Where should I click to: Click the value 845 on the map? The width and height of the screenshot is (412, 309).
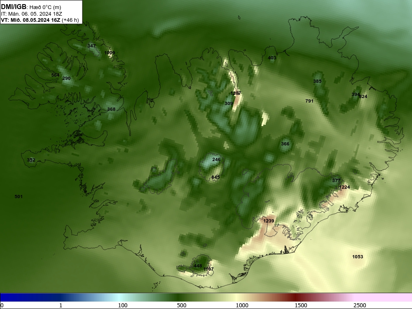click(x=215, y=177)
